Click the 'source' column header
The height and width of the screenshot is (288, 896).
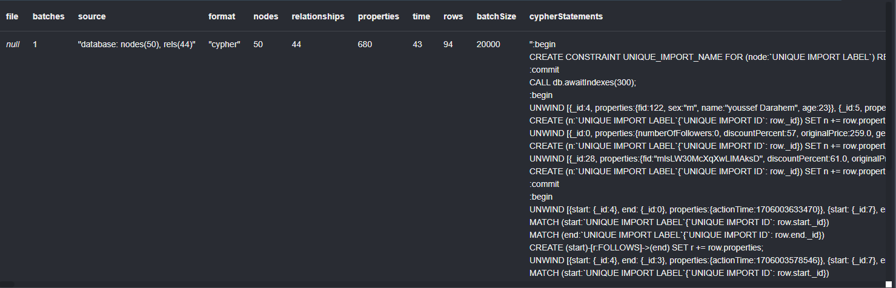coord(92,17)
